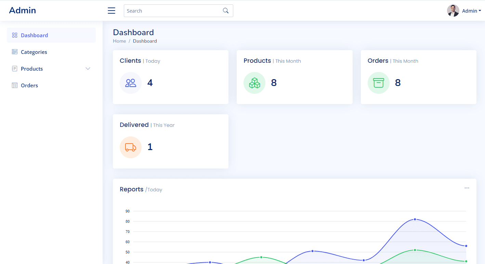Select Products sidebar menu item
Viewport: 485px width, 264px height.
pos(51,69)
